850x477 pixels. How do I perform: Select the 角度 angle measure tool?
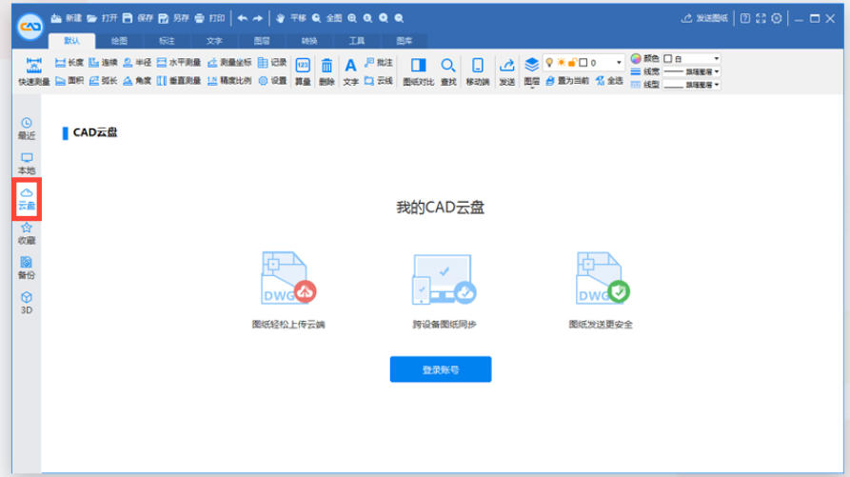[x=137, y=81]
